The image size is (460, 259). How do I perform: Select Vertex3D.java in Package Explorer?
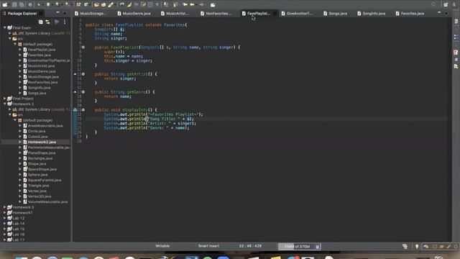40,196
